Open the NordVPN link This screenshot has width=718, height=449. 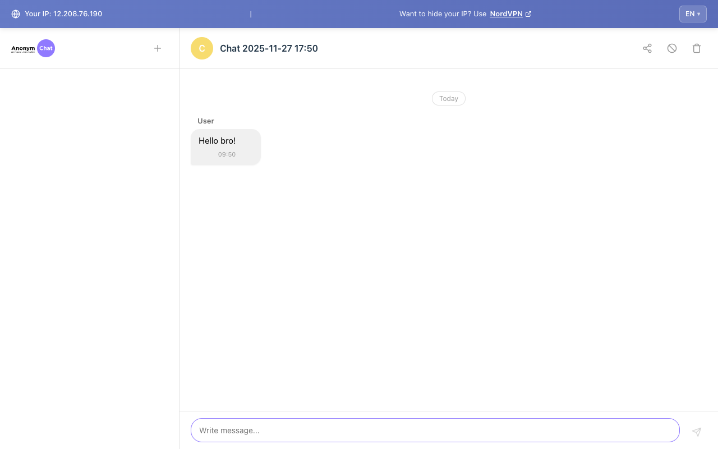(505, 13)
